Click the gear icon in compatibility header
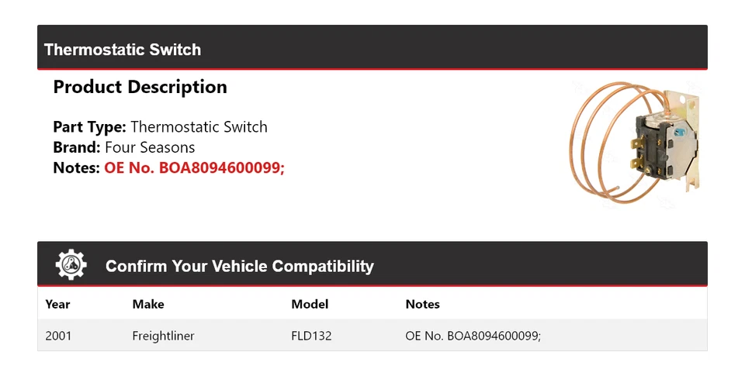This screenshot has height=376, width=745. click(x=71, y=265)
